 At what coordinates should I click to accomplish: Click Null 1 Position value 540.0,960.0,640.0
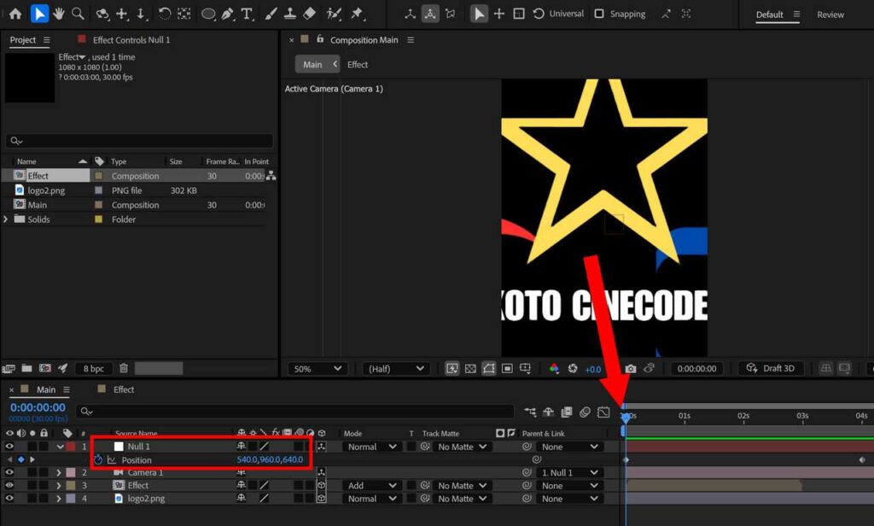coord(270,459)
